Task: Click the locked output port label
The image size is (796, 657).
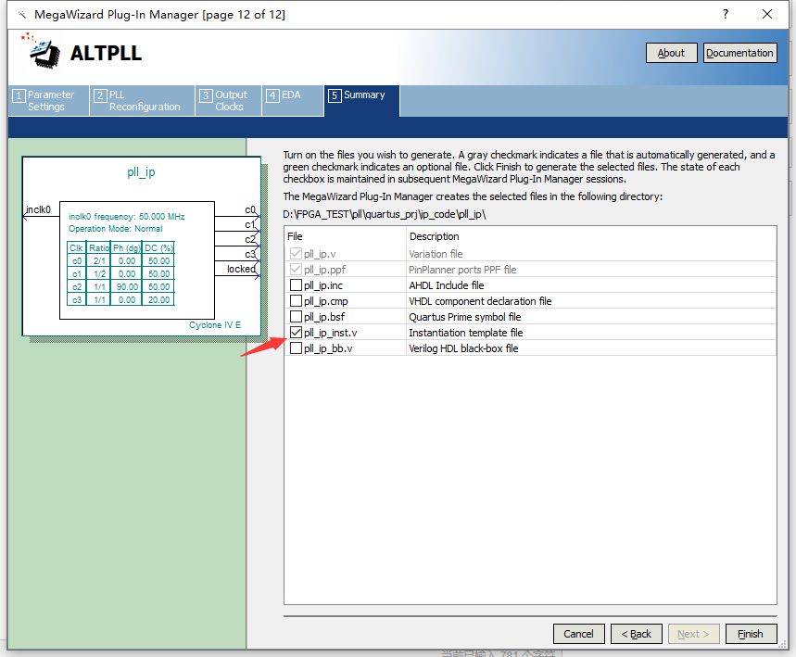Action: point(241,269)
